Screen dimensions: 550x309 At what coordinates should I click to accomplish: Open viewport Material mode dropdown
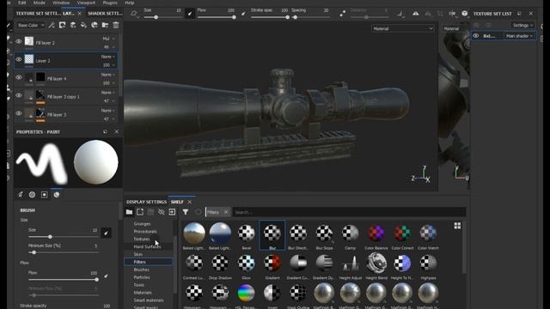(x=402, y=28)
